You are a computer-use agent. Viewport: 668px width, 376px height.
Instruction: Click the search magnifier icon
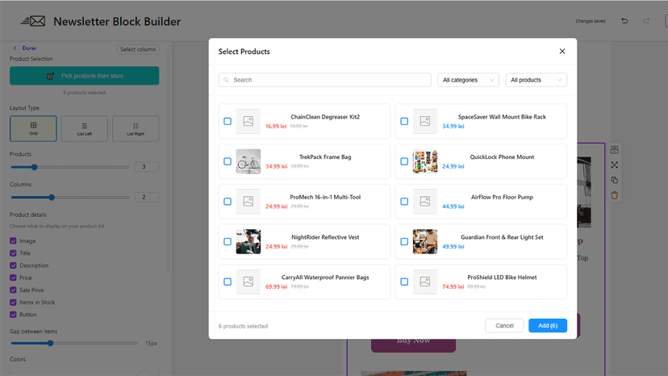pos(226,80)
